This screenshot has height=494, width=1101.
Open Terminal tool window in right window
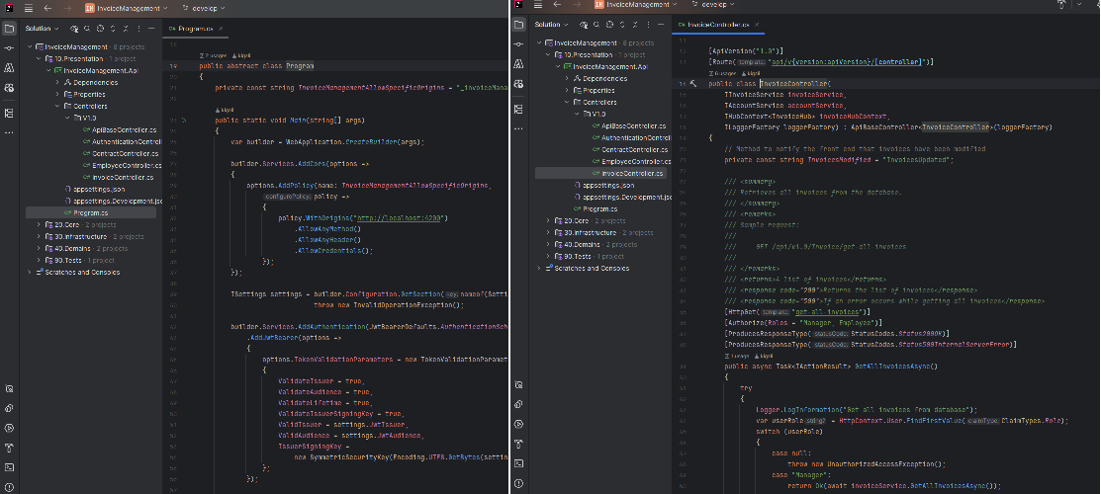[x=518, y=463]
